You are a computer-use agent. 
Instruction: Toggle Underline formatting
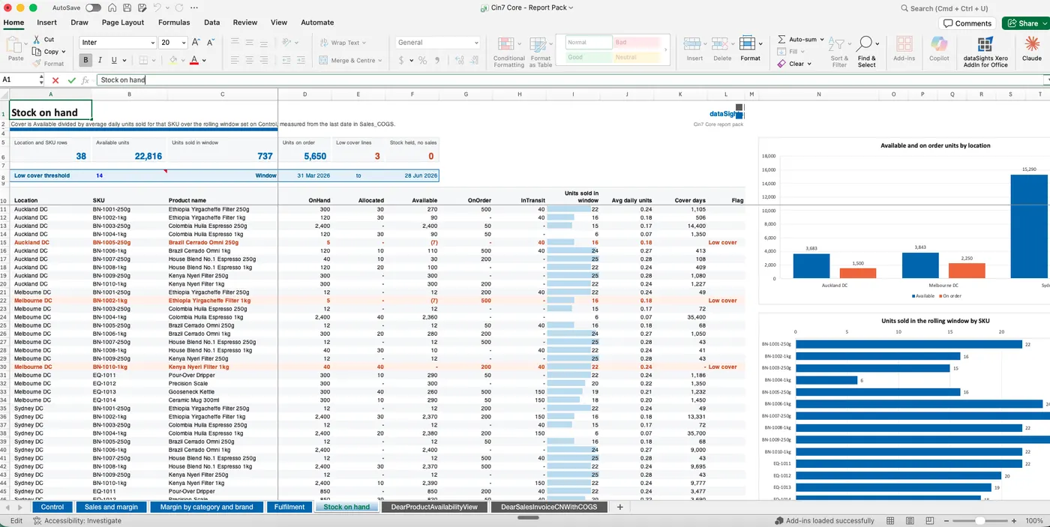pos(114,60)
